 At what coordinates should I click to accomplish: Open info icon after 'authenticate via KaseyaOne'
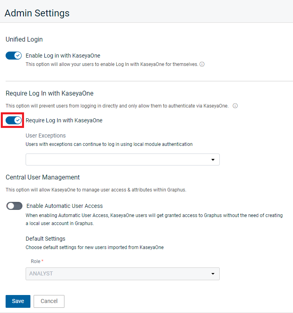(x=235, y=106)
